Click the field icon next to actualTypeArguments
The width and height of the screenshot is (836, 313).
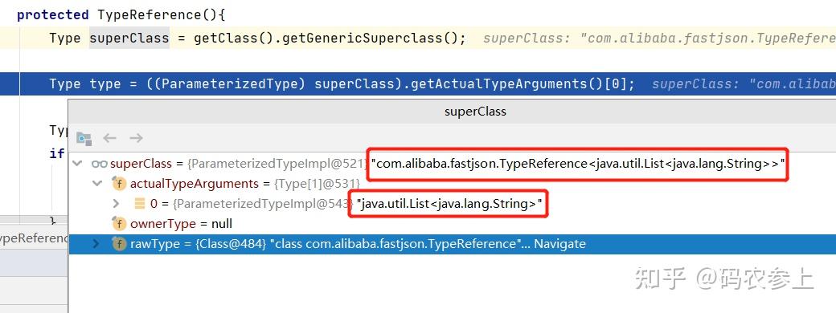coord(118,184)
